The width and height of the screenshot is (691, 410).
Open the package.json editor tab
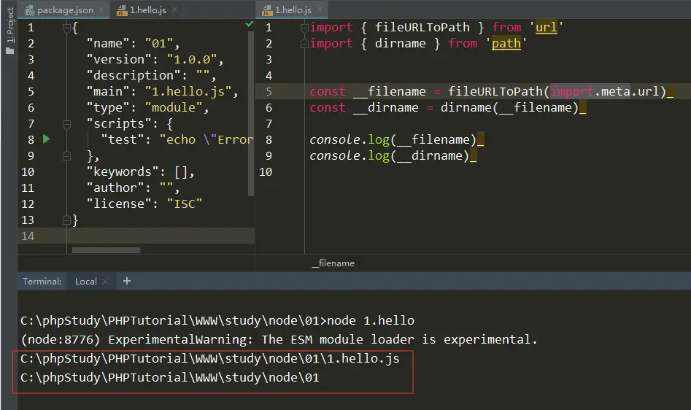65,9
